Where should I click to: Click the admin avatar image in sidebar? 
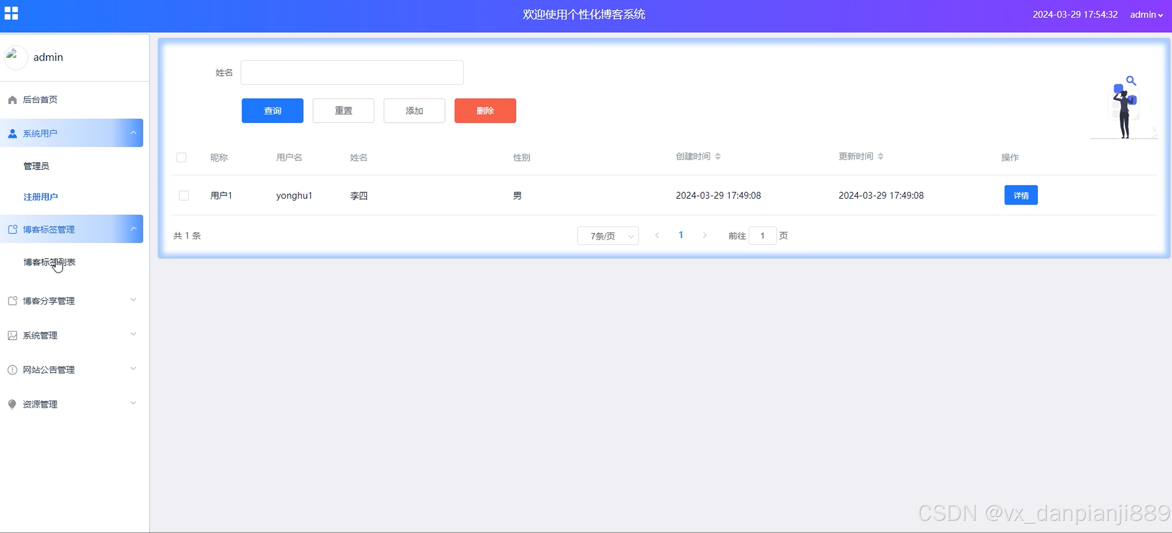[x=15, y=57]
